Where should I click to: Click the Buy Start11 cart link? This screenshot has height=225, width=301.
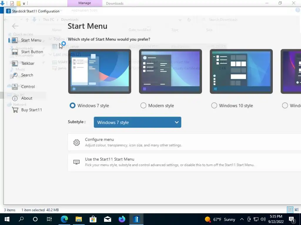[27, 110]
